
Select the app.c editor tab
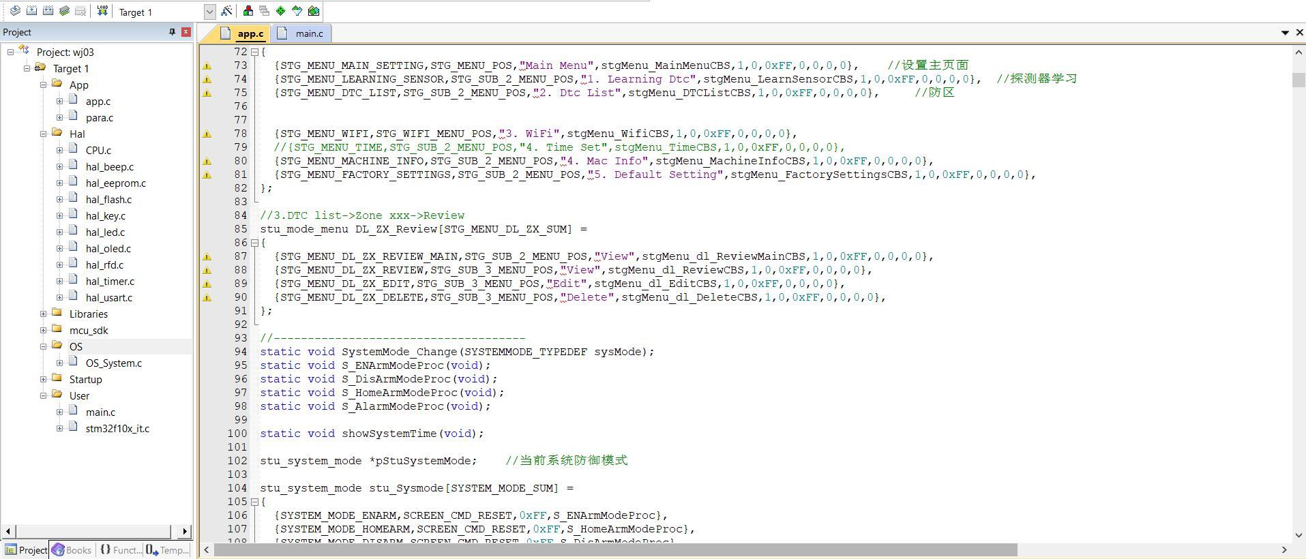tap(242, 33)
